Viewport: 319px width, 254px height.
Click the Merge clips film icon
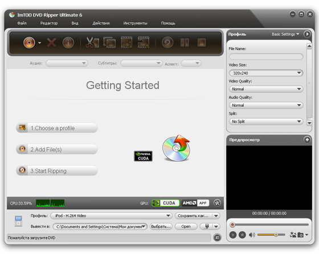pos(109,43)
